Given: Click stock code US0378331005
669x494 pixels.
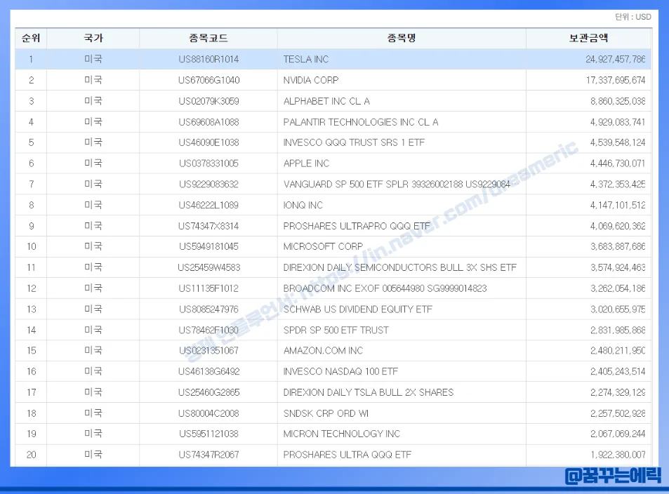Looking at the screenshot, I should pos(208,163).
